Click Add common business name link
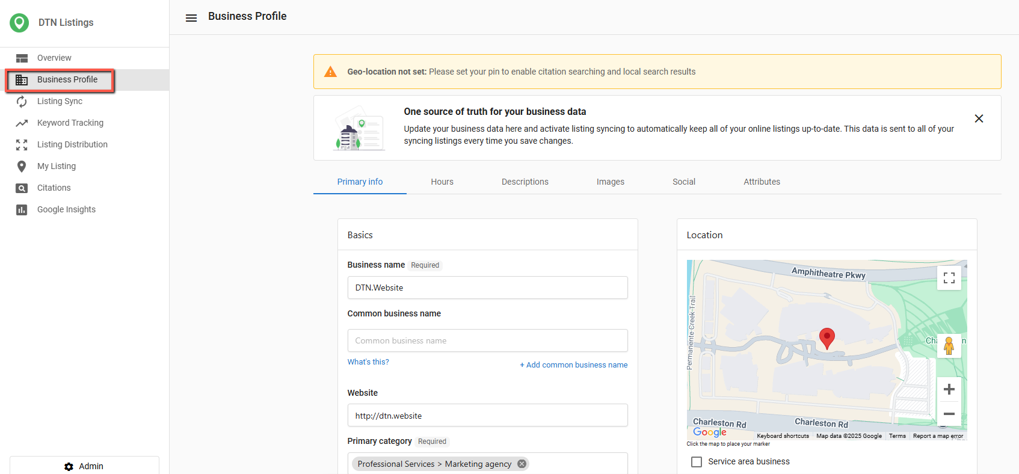 click(574, 365)
